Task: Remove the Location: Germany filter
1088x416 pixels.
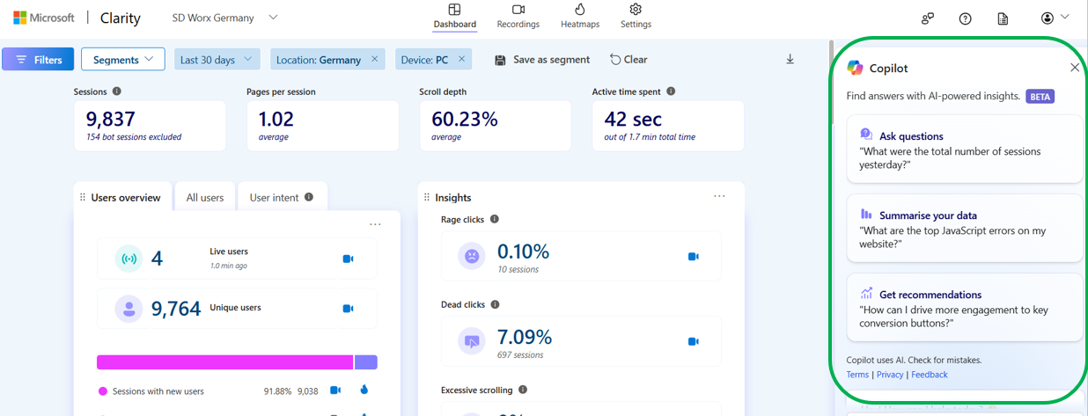Action: coord(374,59)
